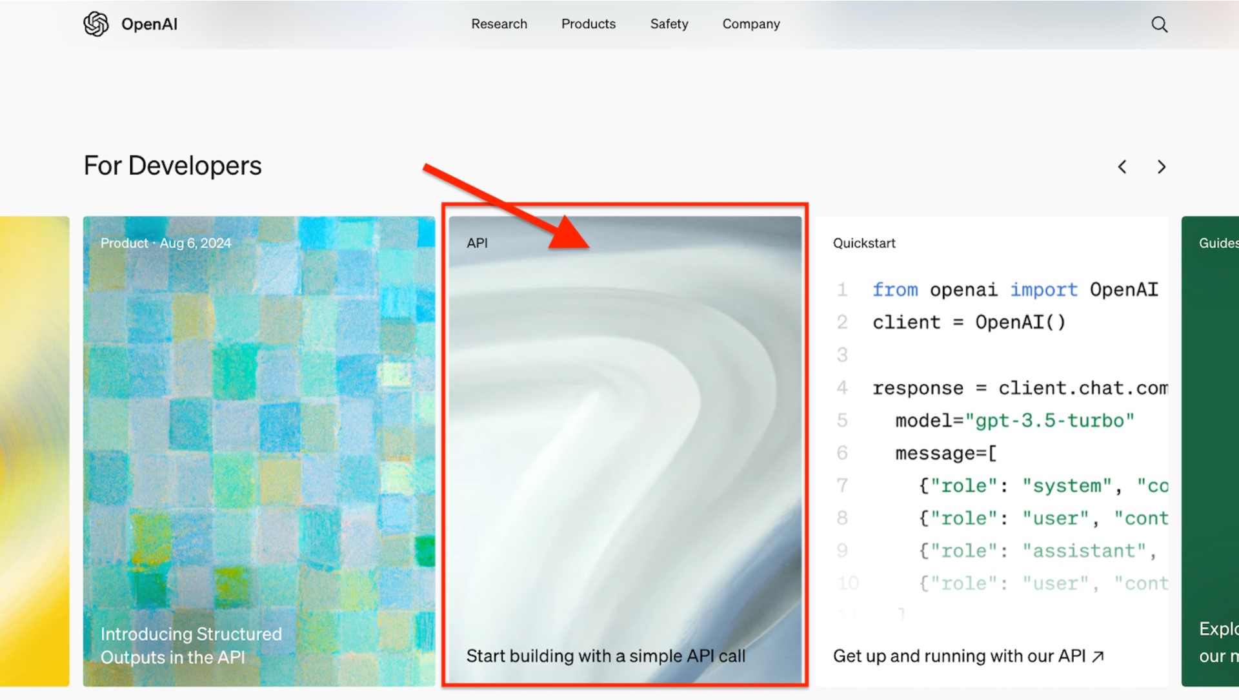Click the For Developers heading
The image size is (1239, 700).
click(x=172, y=166)
